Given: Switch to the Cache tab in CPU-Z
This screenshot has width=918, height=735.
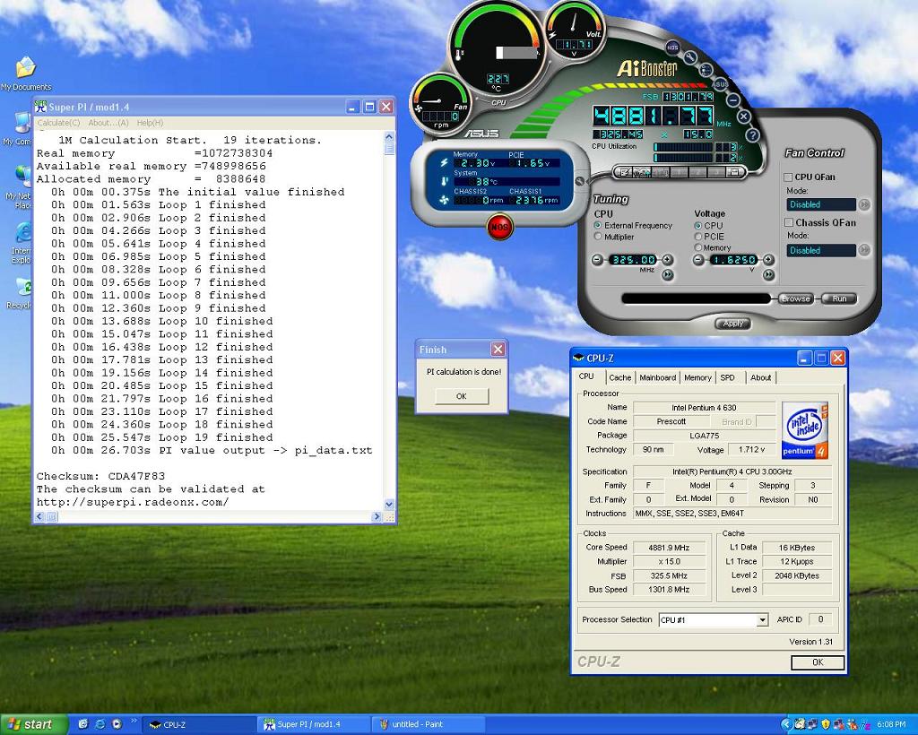Looking at the screenshot, I should 619,378.
